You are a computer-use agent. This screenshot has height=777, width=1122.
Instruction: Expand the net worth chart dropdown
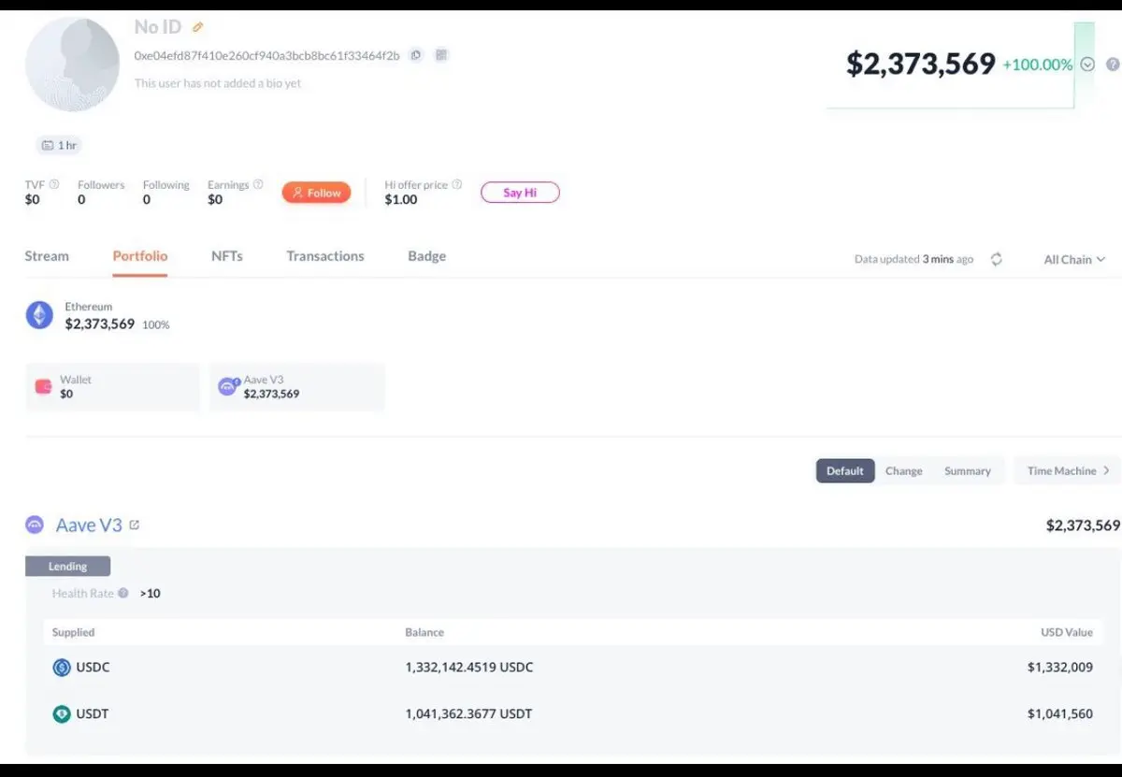(1087, 65)
